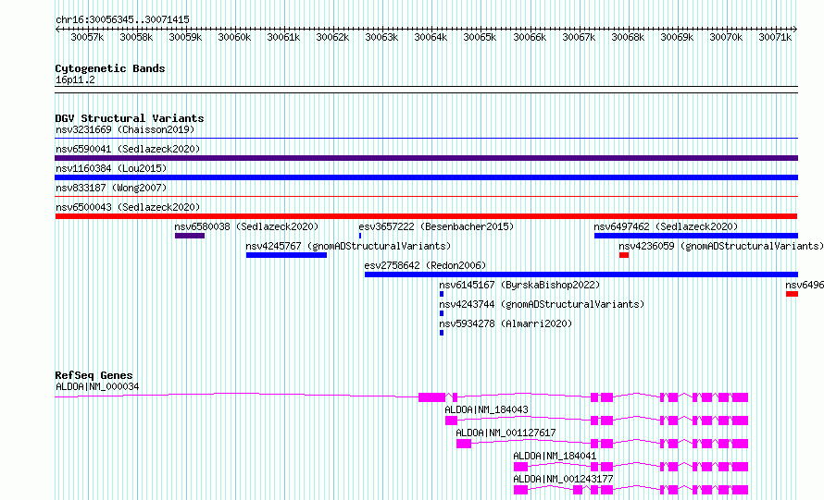824x500 pixels.
Task: Open the nsv6145167 (ByrskaBishop2022) label
Action: (x=519, y=285)
